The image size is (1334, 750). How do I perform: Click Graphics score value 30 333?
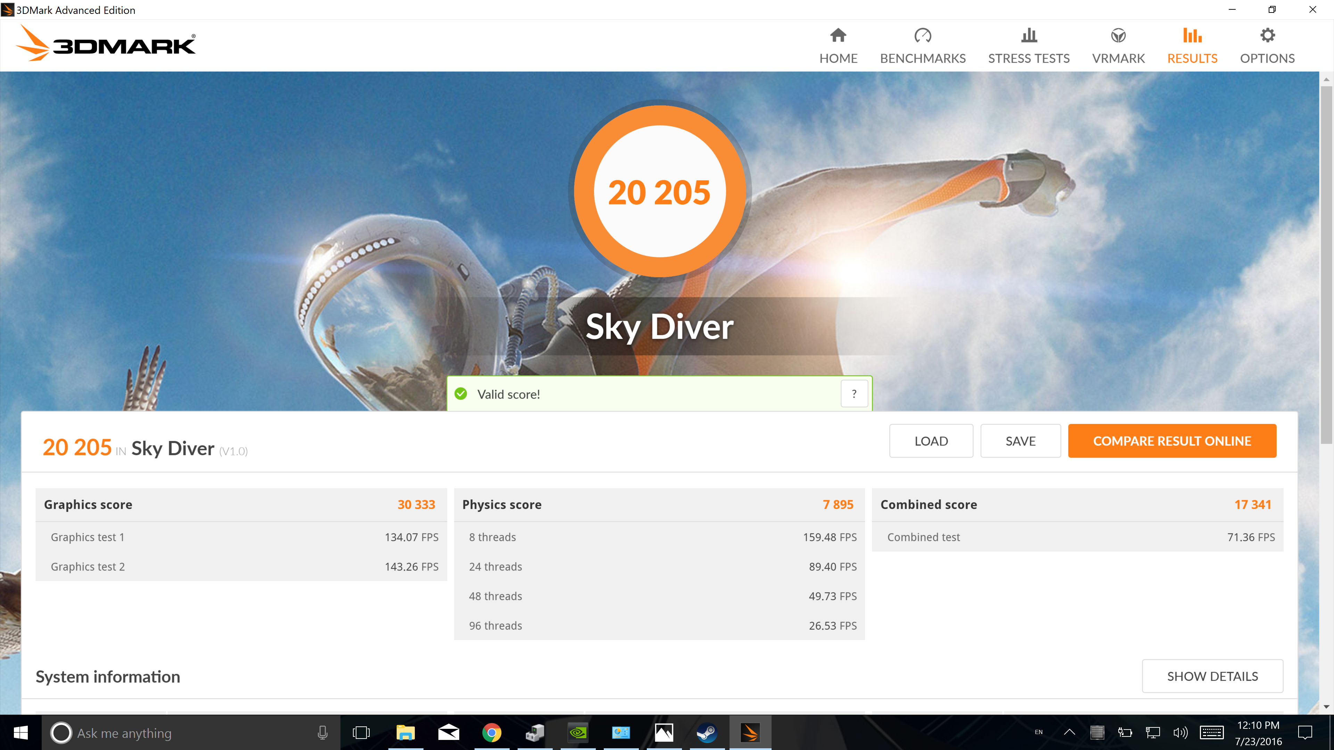(416, 504)
